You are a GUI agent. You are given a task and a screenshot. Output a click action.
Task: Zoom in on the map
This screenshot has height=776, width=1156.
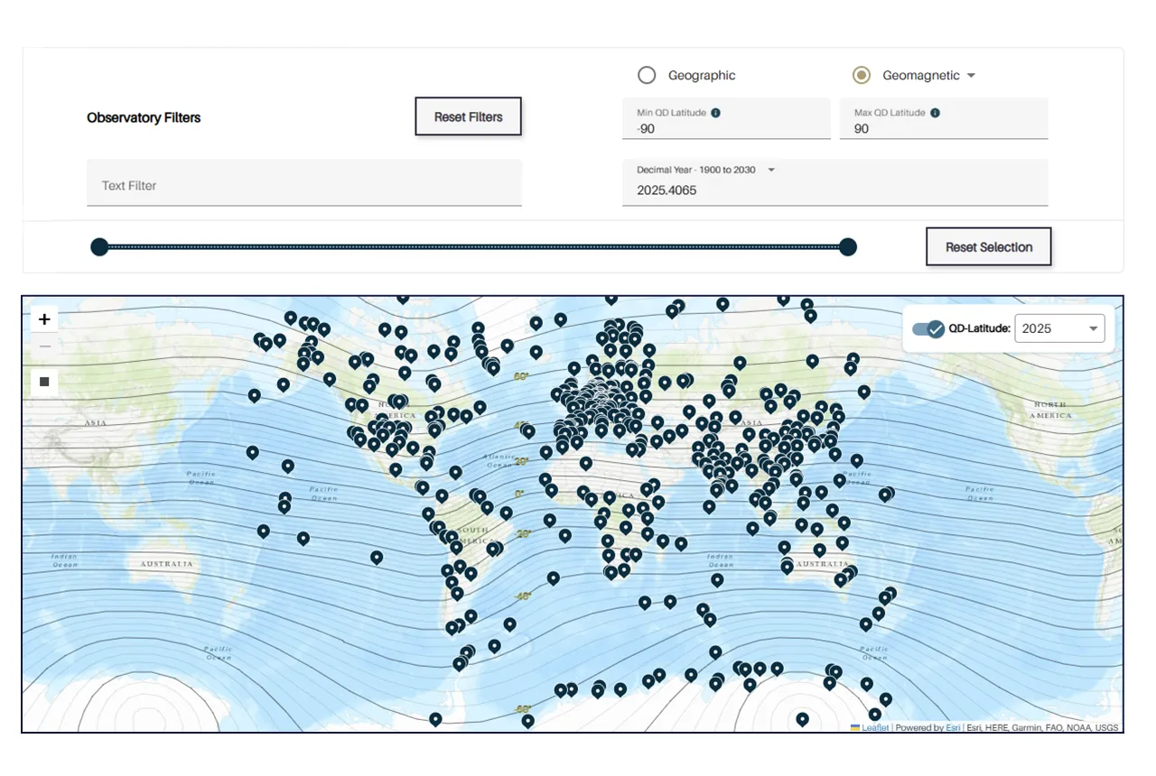(44, 319)
